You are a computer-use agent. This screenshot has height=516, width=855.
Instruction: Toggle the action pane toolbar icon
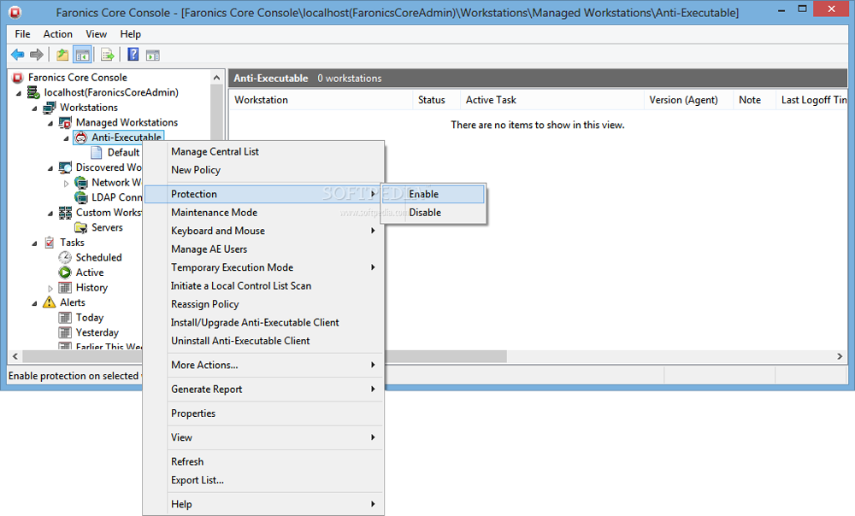tap(153, 55)
